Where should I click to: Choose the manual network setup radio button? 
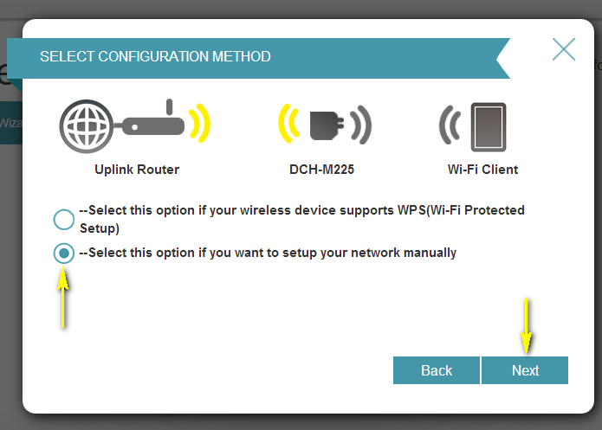tap(63, 254)
